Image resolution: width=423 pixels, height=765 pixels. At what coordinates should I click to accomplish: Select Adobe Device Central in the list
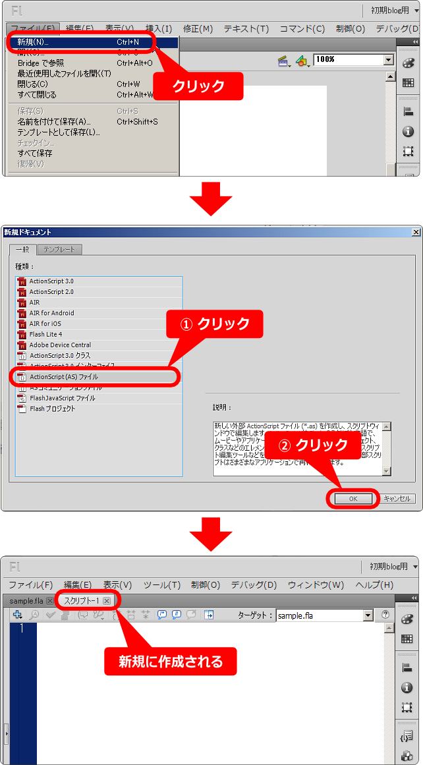[99, 345]
